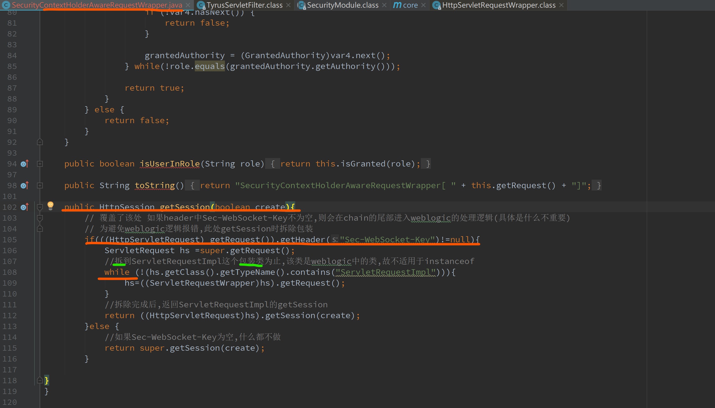Close the core tab

click(x=423, y=5)
